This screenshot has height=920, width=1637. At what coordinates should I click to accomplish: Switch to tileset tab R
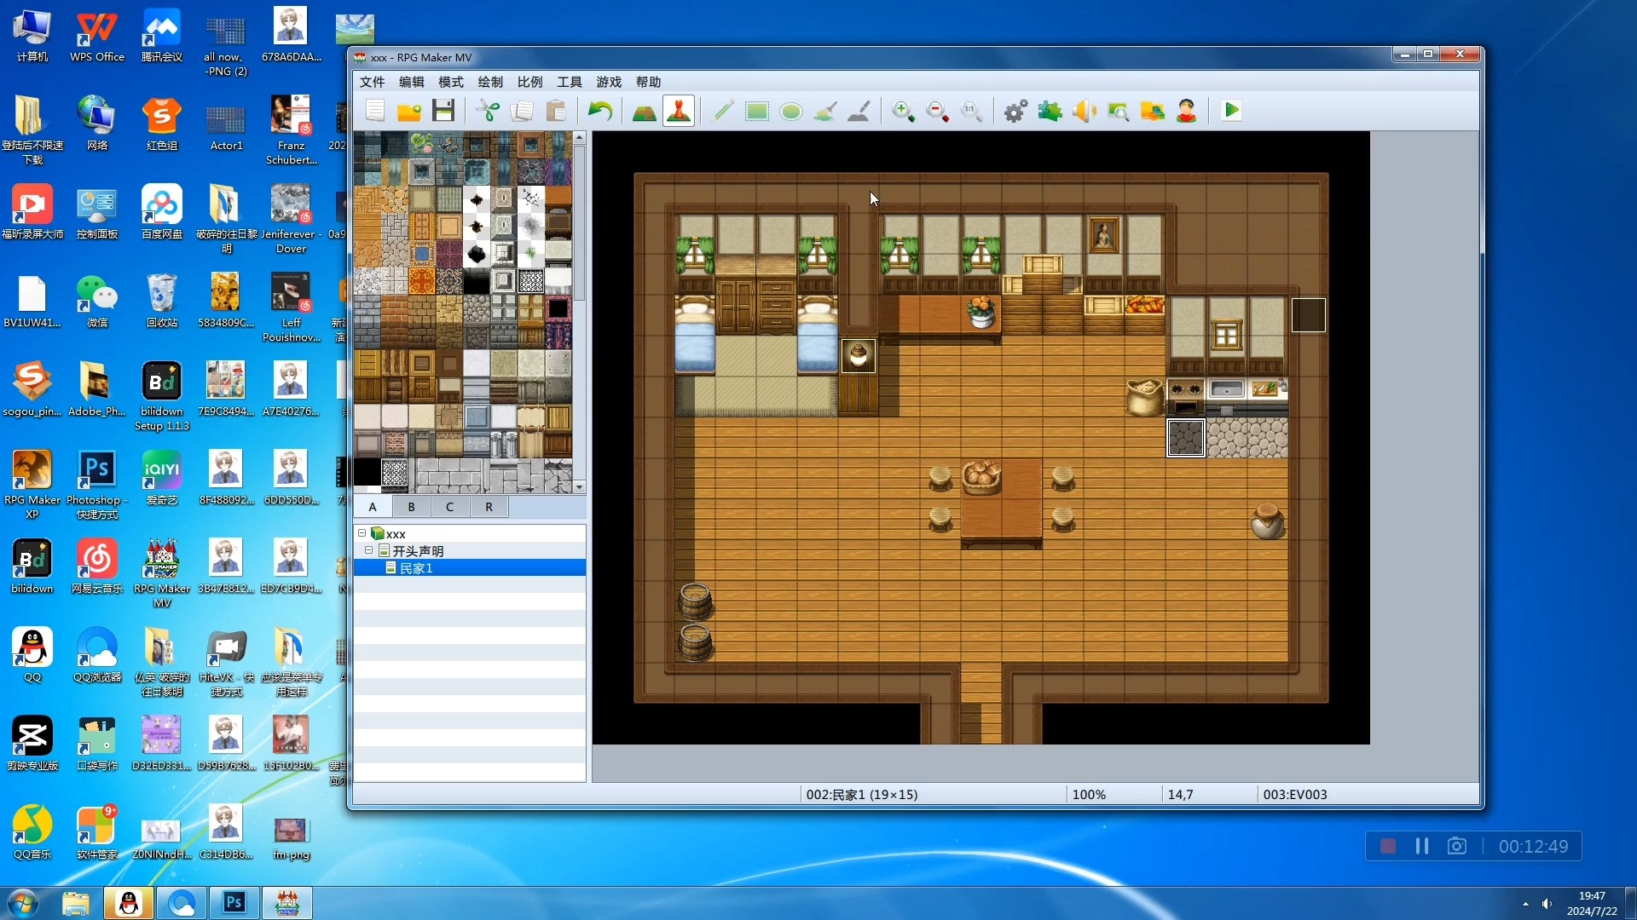click(489, 507)
